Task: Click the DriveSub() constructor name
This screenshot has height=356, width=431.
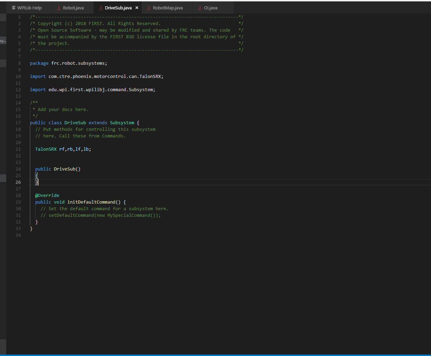Action: tap(64, 169)
